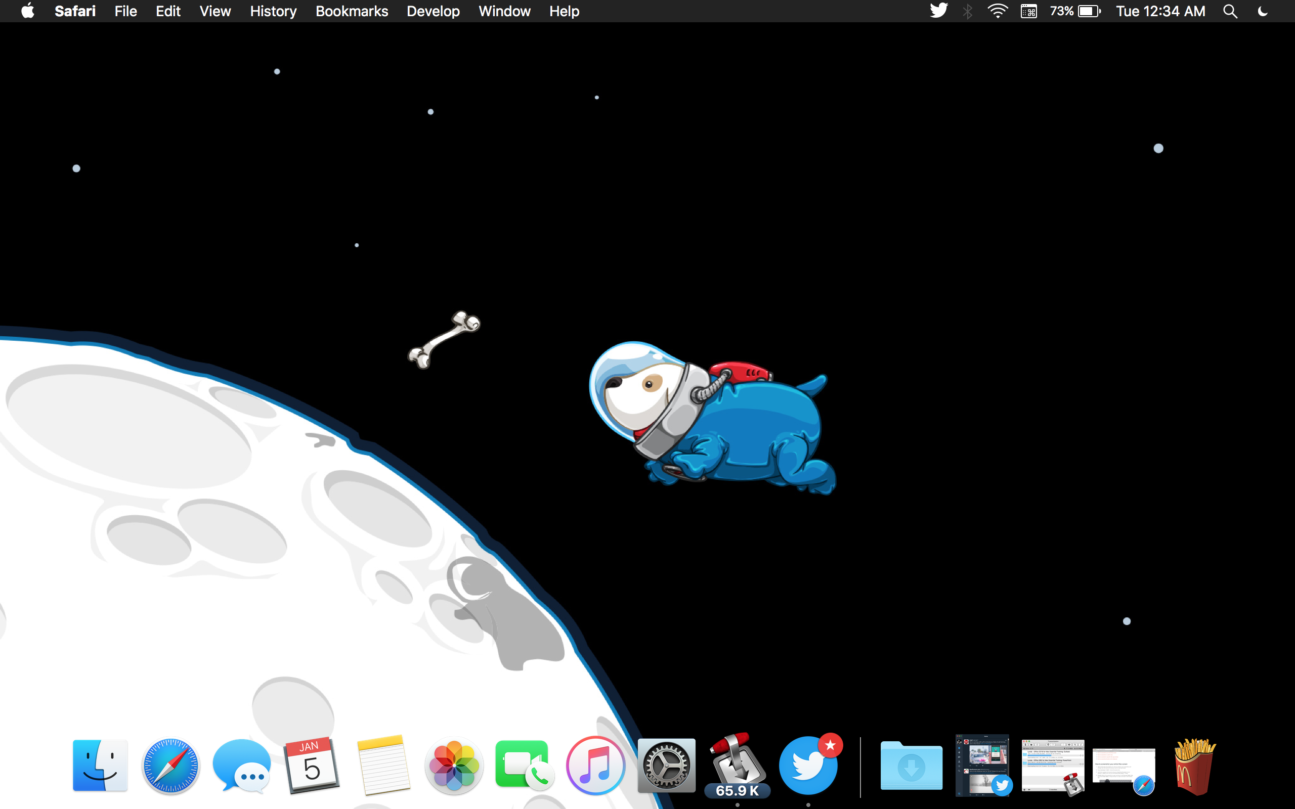Screen dimensions: 1295x809
Task: Open the Edit menu
Action: (168, 11)
